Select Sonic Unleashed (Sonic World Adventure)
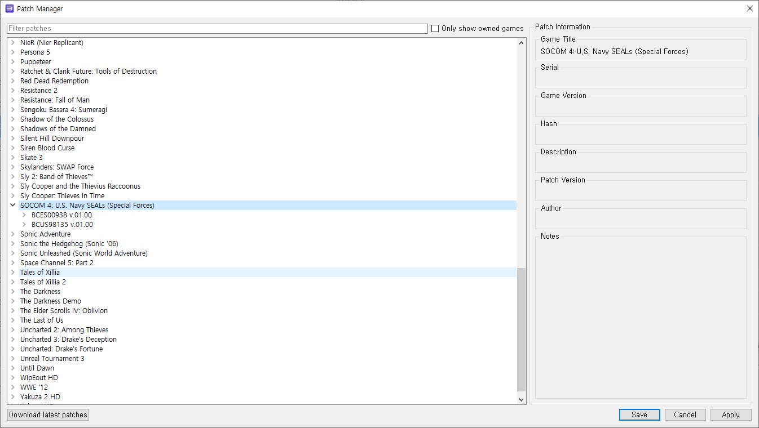 click(84, 253)
